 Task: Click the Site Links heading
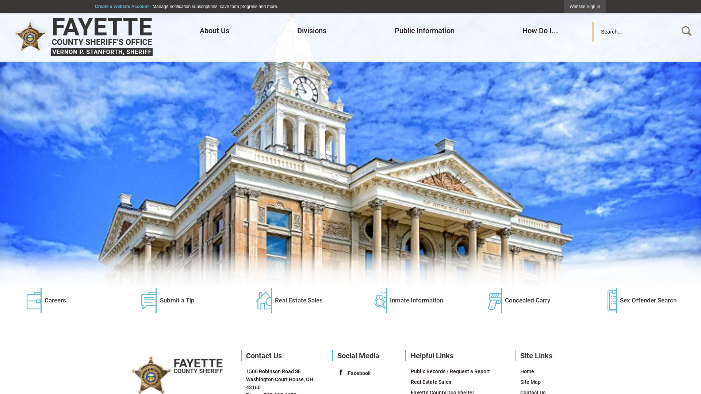click(536, 356)
